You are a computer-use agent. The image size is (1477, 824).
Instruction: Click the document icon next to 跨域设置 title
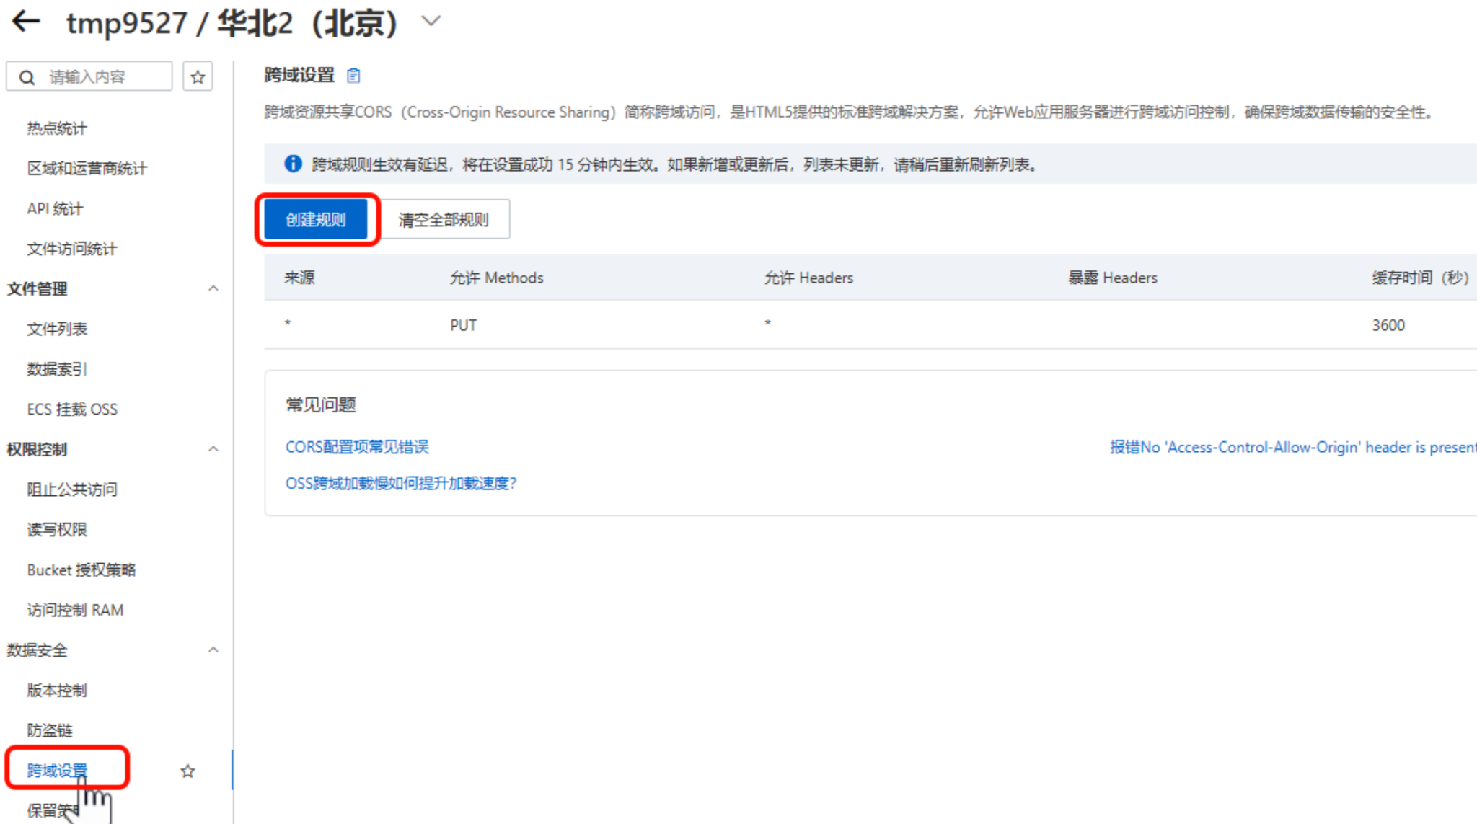tap(353, 75)
